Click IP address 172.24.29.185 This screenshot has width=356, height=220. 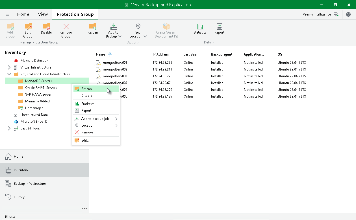click(162, 96)
